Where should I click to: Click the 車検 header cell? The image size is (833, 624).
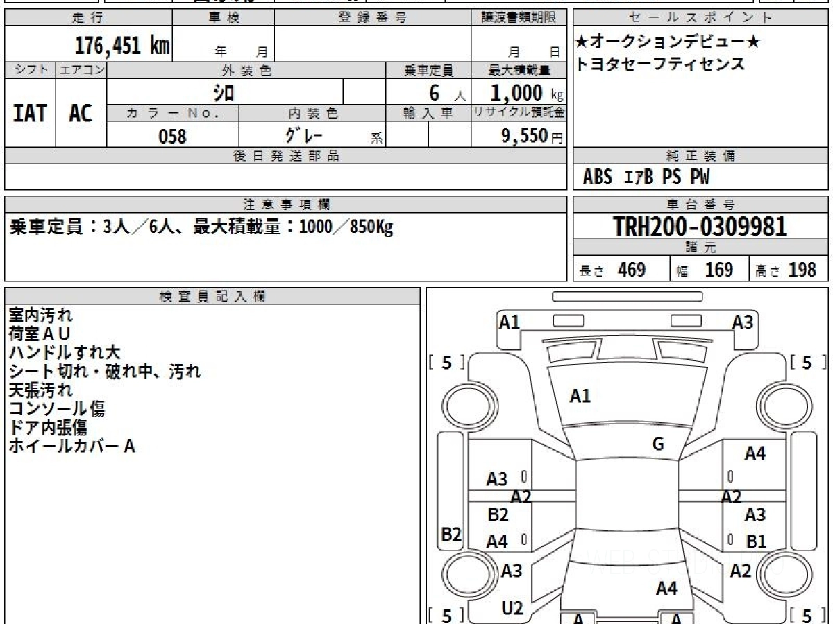point(223,17)
